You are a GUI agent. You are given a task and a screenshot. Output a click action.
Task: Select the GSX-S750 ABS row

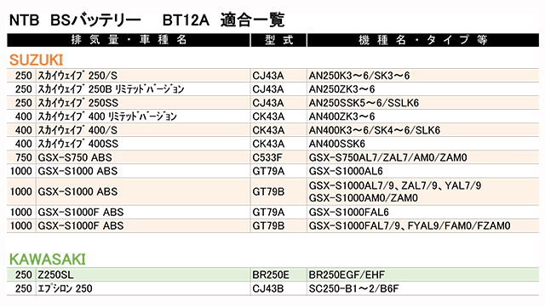(x=272, y=157)
